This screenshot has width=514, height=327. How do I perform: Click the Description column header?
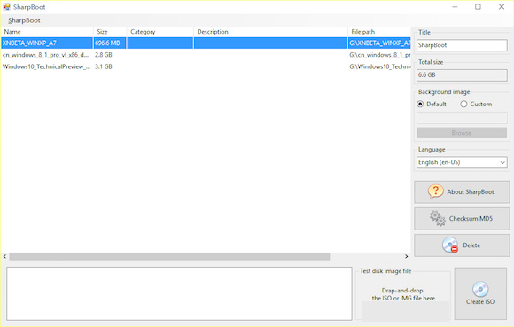(x=270, y=32)
